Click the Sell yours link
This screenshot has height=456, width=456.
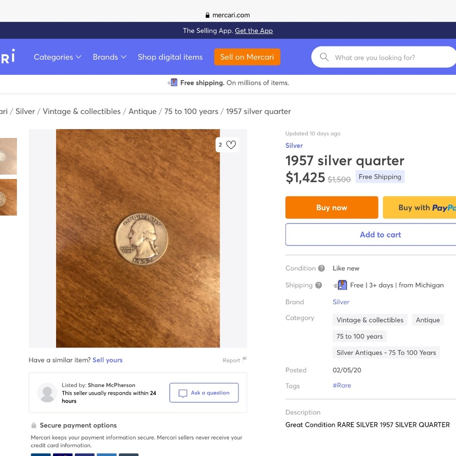[x=107, y=360]
